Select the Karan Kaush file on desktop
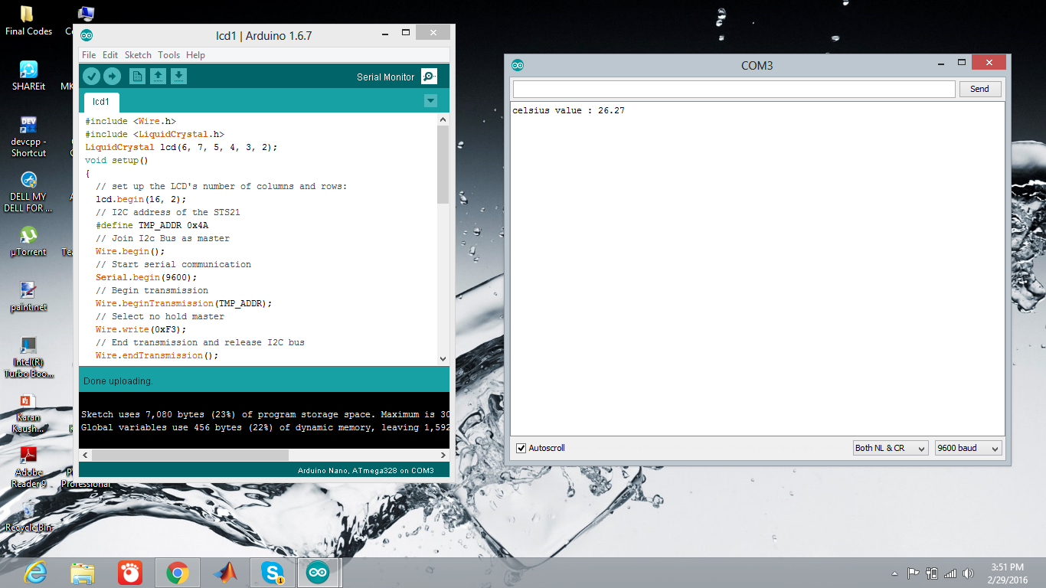Image resolution: width=1046 pixels, height=588 pixels. [28, 413]
